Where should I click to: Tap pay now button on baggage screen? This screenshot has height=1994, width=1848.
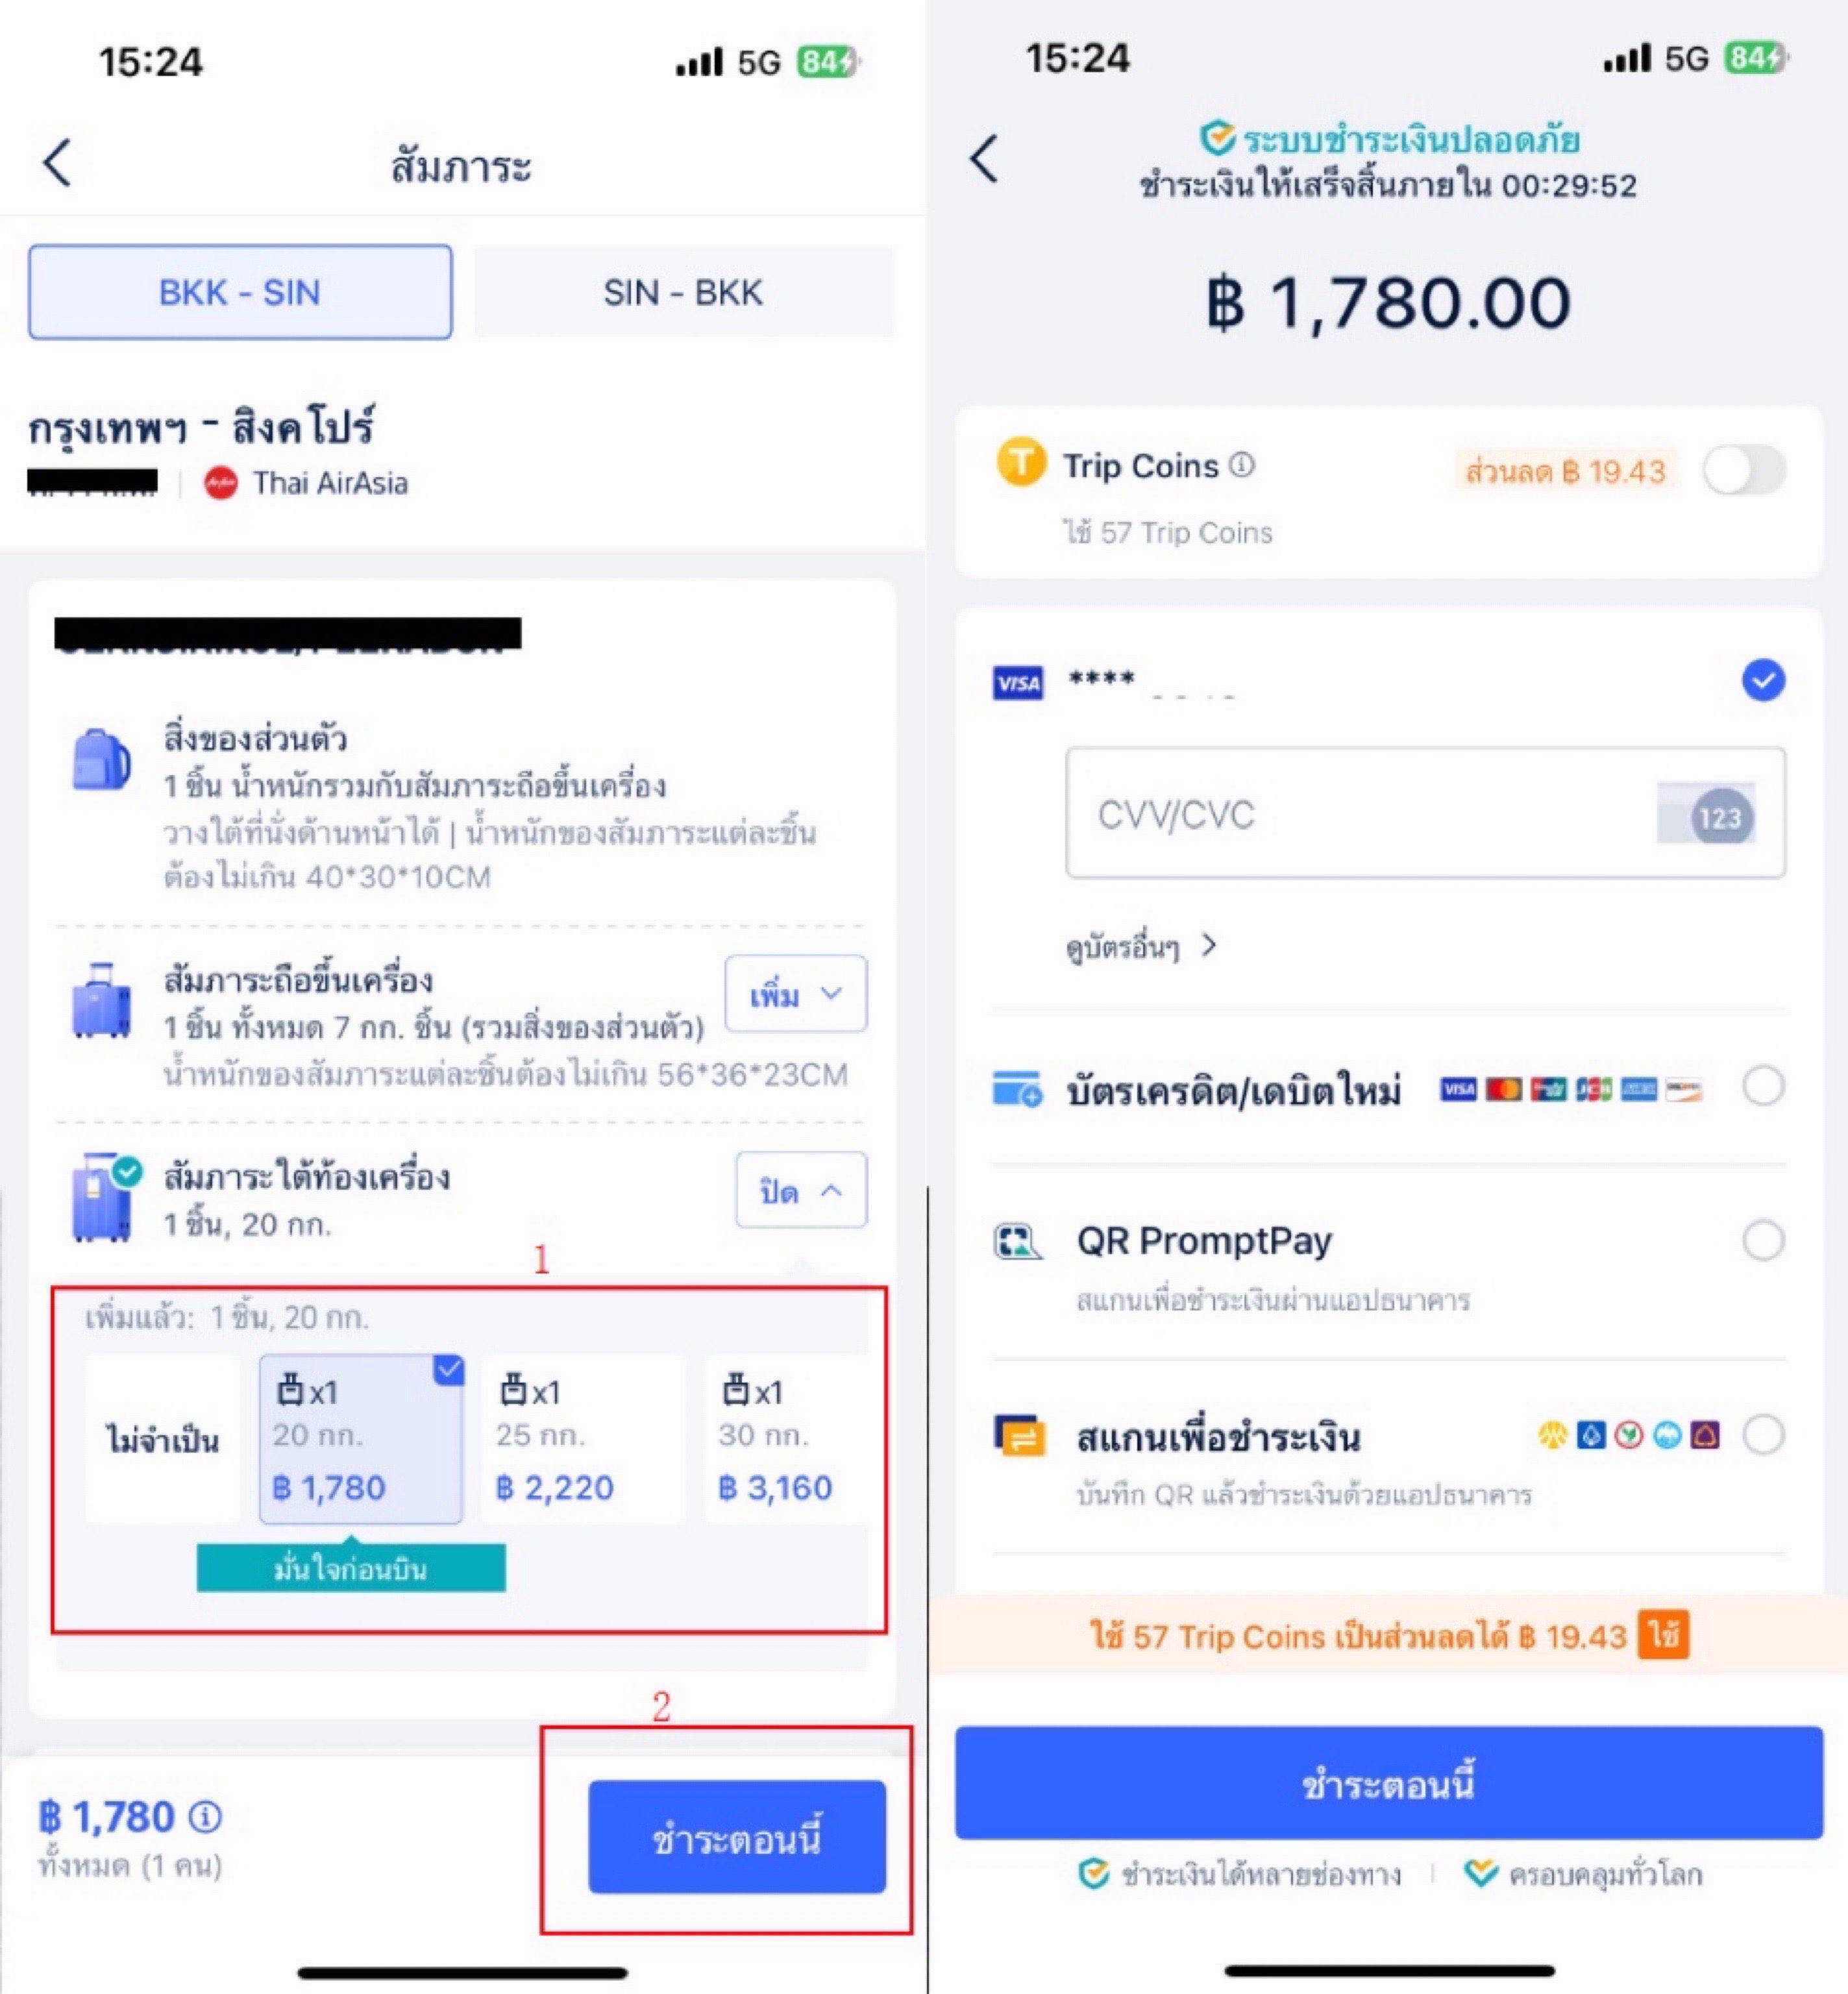pyautogui.click(x=737, y=1836)
